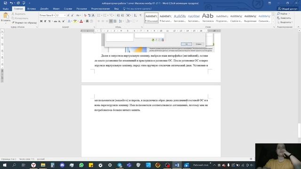
Task: Click word count in status bar
Action: (26, 159)
